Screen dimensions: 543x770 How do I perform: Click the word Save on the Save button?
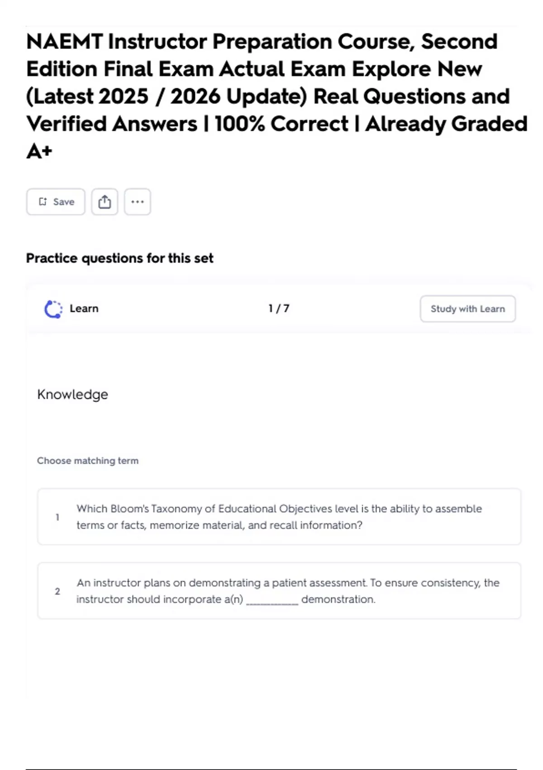[64, 202]
